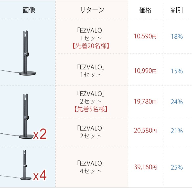Screen dimensions: 192x188
Task: Click the lamp image marked x4
Action: tap(26, 166)
